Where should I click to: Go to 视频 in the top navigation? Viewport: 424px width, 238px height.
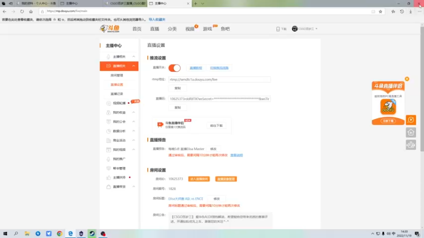pyautogui.click(x=190, y=29)
